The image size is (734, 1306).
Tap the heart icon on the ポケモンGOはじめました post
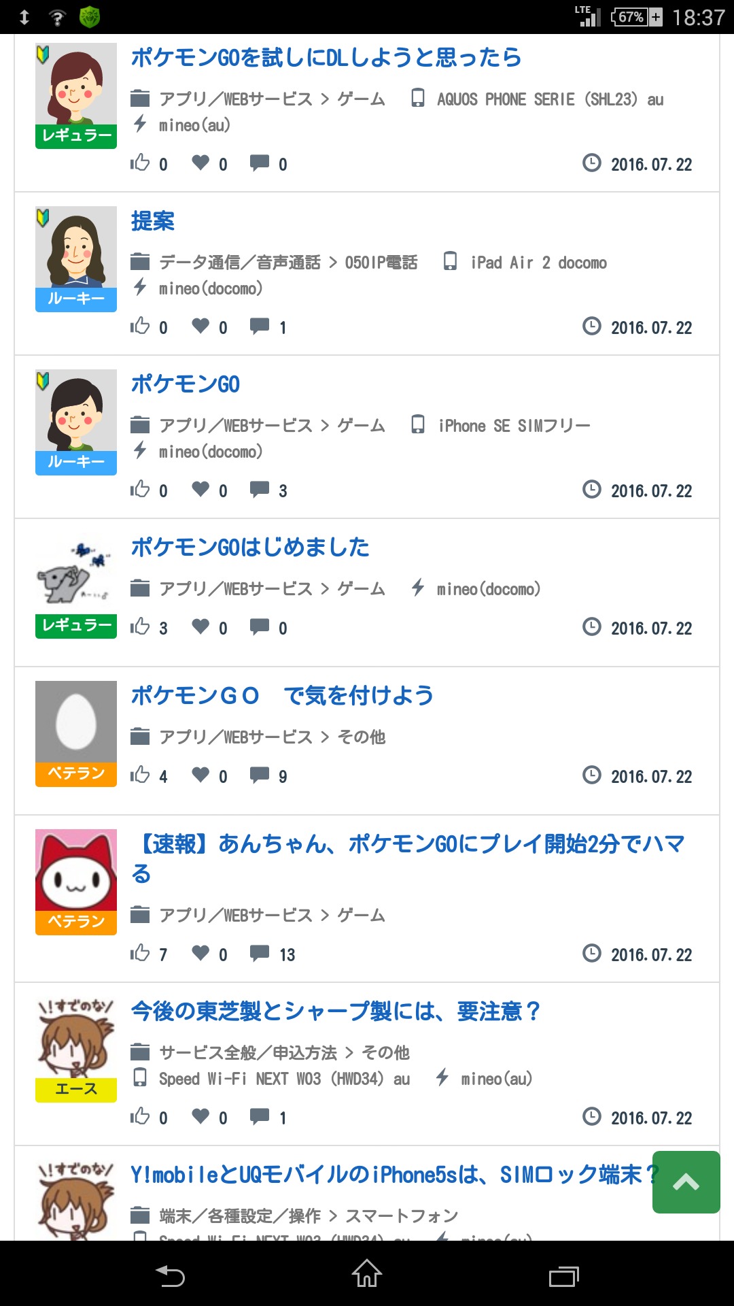pos(200,626)
